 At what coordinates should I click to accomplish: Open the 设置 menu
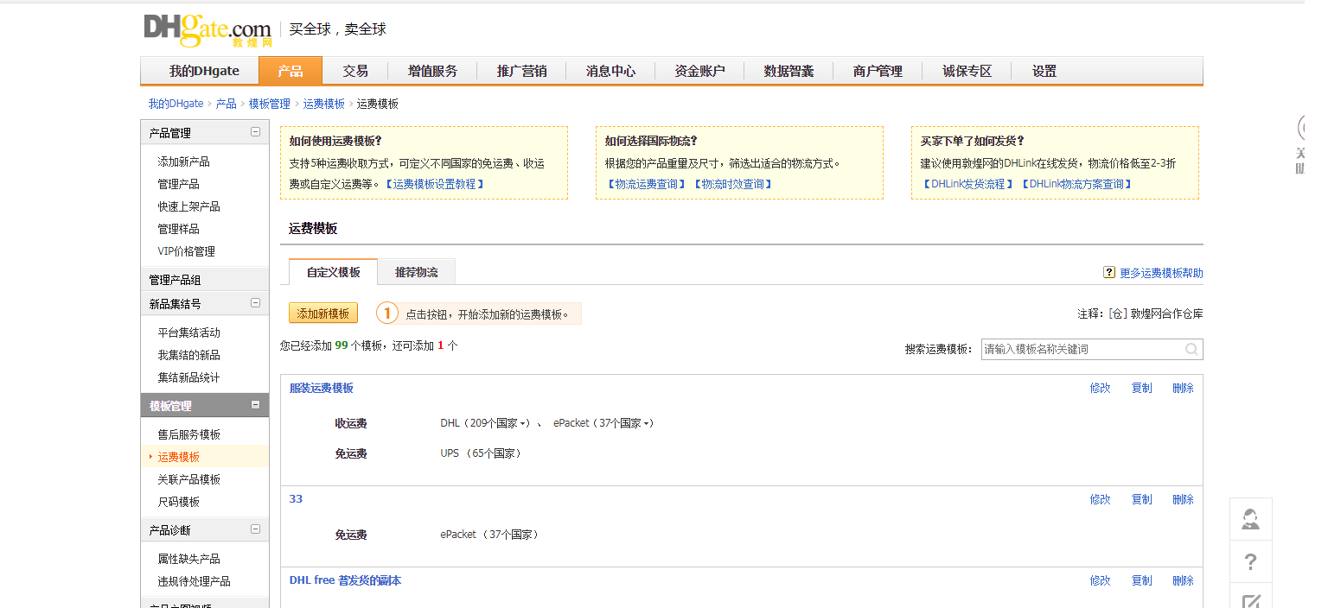click(1043, 71)
